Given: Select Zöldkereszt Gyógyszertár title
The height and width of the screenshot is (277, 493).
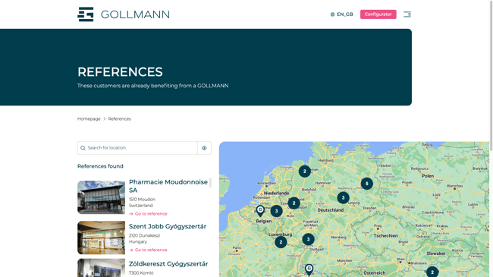Looking at the screenshot, I should pos(168,264).
